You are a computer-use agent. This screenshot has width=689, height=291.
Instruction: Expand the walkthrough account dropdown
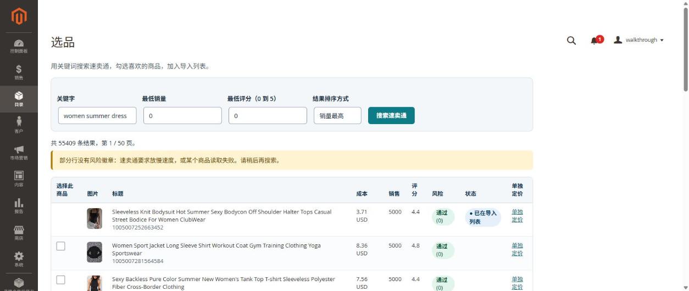pyautogui.click(x=639, y=40)
